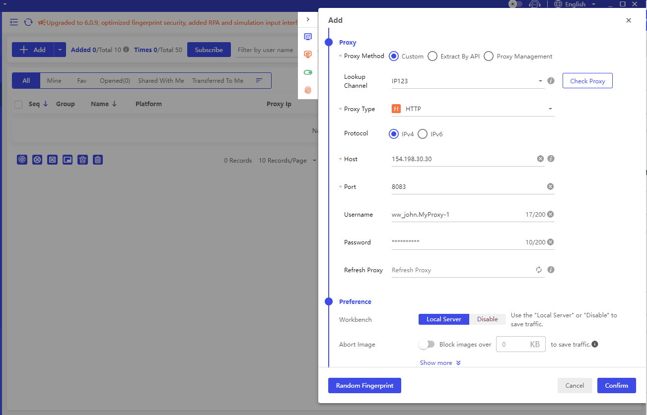Click the Random Fingerprint button

[364, 386]
